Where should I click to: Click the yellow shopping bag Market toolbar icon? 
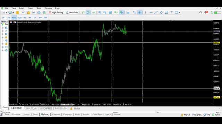28,12
